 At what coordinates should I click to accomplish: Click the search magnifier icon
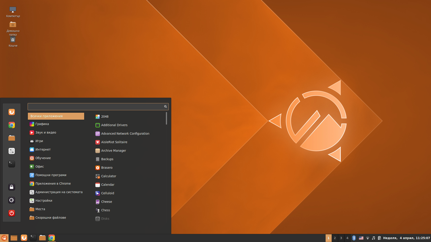(x=165, y=107)
